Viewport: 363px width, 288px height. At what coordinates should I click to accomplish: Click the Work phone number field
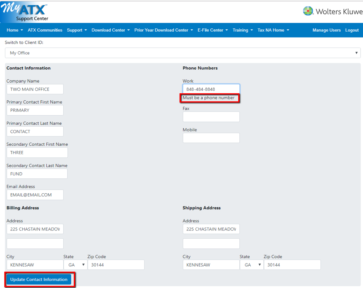(211, 89)
